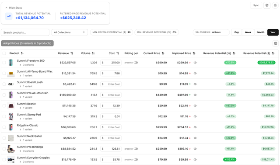Click the Sync button

coord(256,5)
